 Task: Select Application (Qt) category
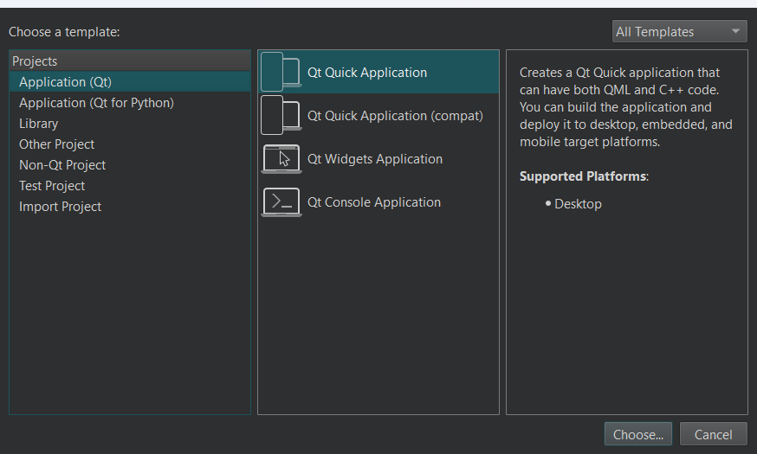pos(129,82)
